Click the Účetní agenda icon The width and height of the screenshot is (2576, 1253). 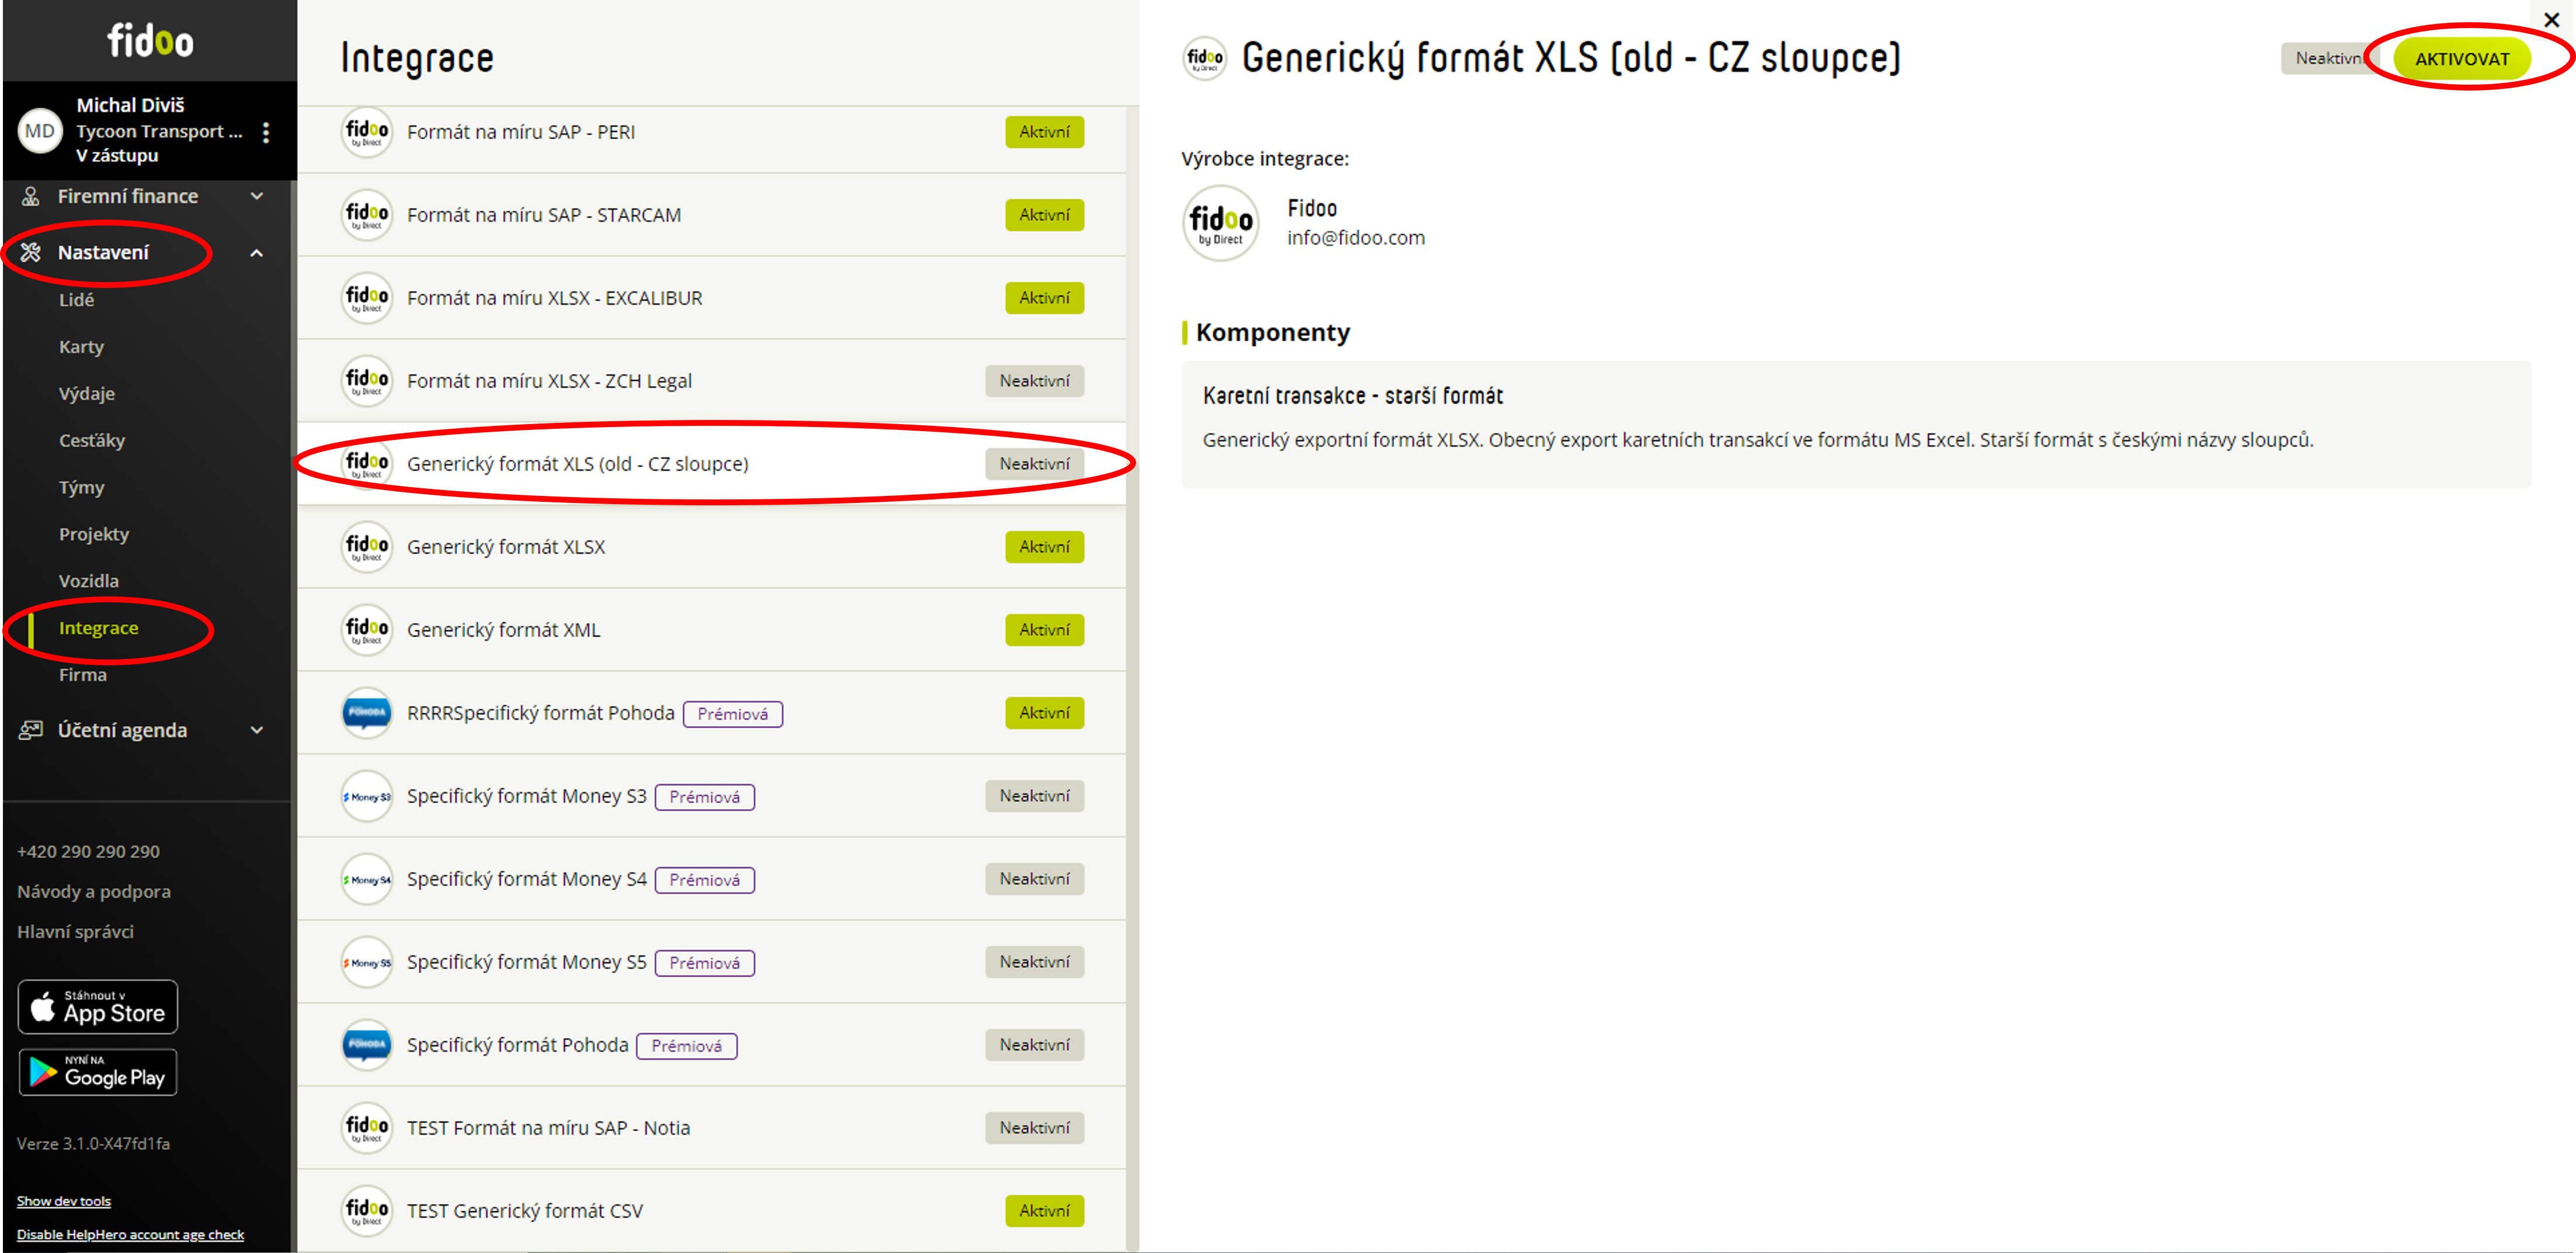[31, 730]
